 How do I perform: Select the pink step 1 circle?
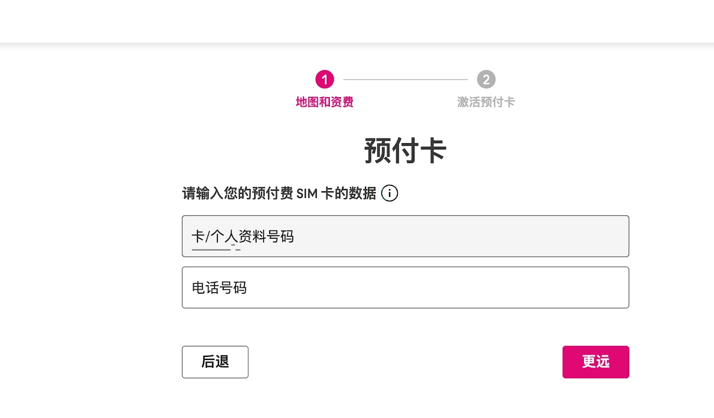tap(325, 80)
